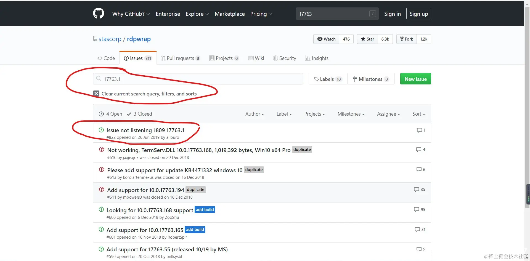
Task: Click the Enterprise link in header
Action: pos(168,14)
